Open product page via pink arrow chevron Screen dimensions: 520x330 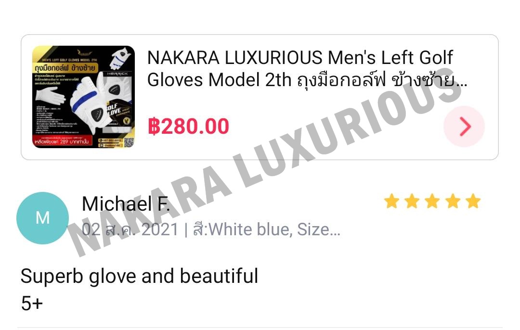tap(464, 126)
